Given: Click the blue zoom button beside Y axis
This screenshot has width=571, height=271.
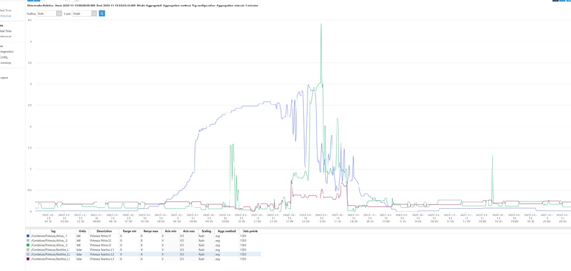Looking at the screenshot, I should point(102,13).
